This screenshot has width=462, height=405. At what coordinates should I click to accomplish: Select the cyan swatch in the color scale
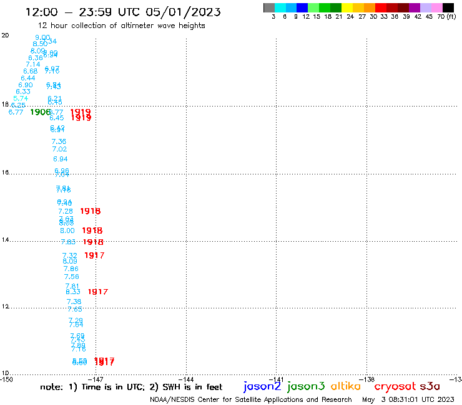pos(280,7)
